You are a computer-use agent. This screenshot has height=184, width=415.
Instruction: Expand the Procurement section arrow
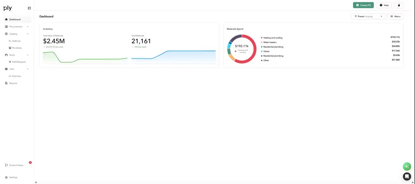pos(28,27)
